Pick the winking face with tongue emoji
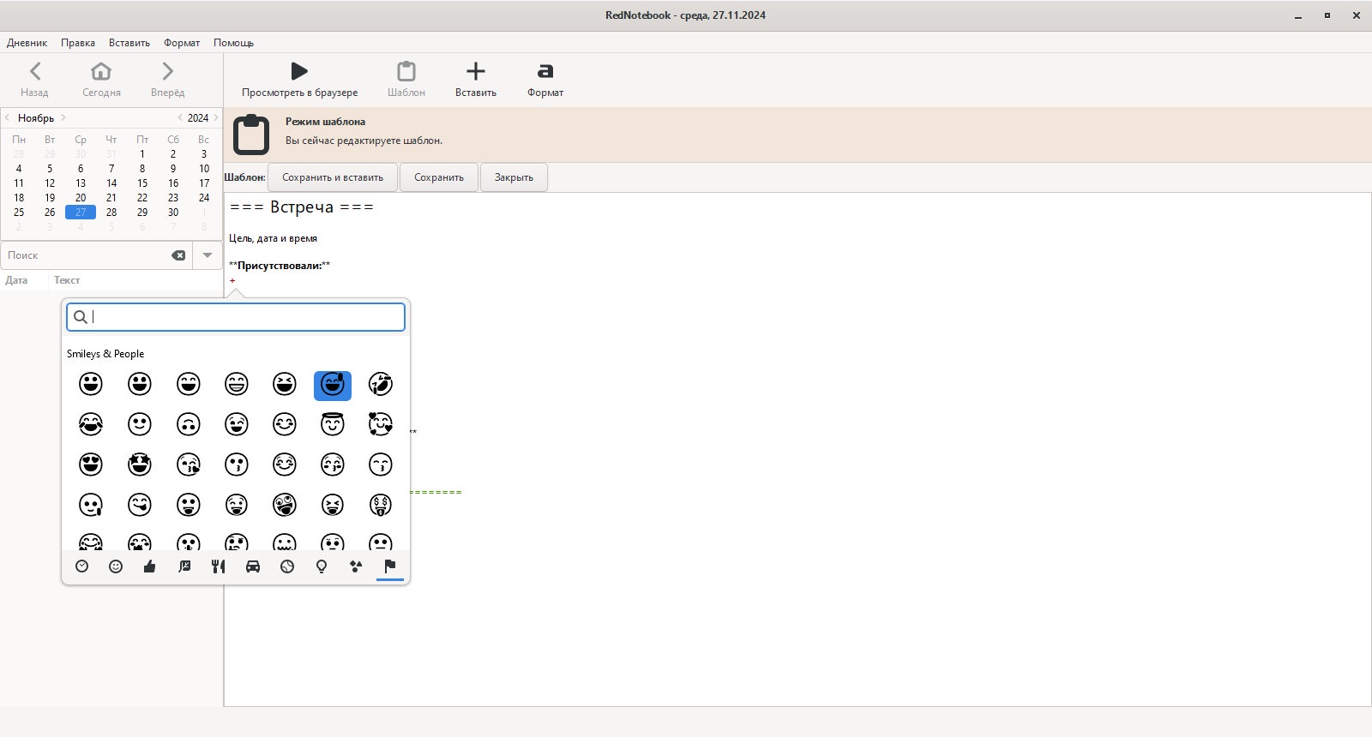 click(237, 505)
